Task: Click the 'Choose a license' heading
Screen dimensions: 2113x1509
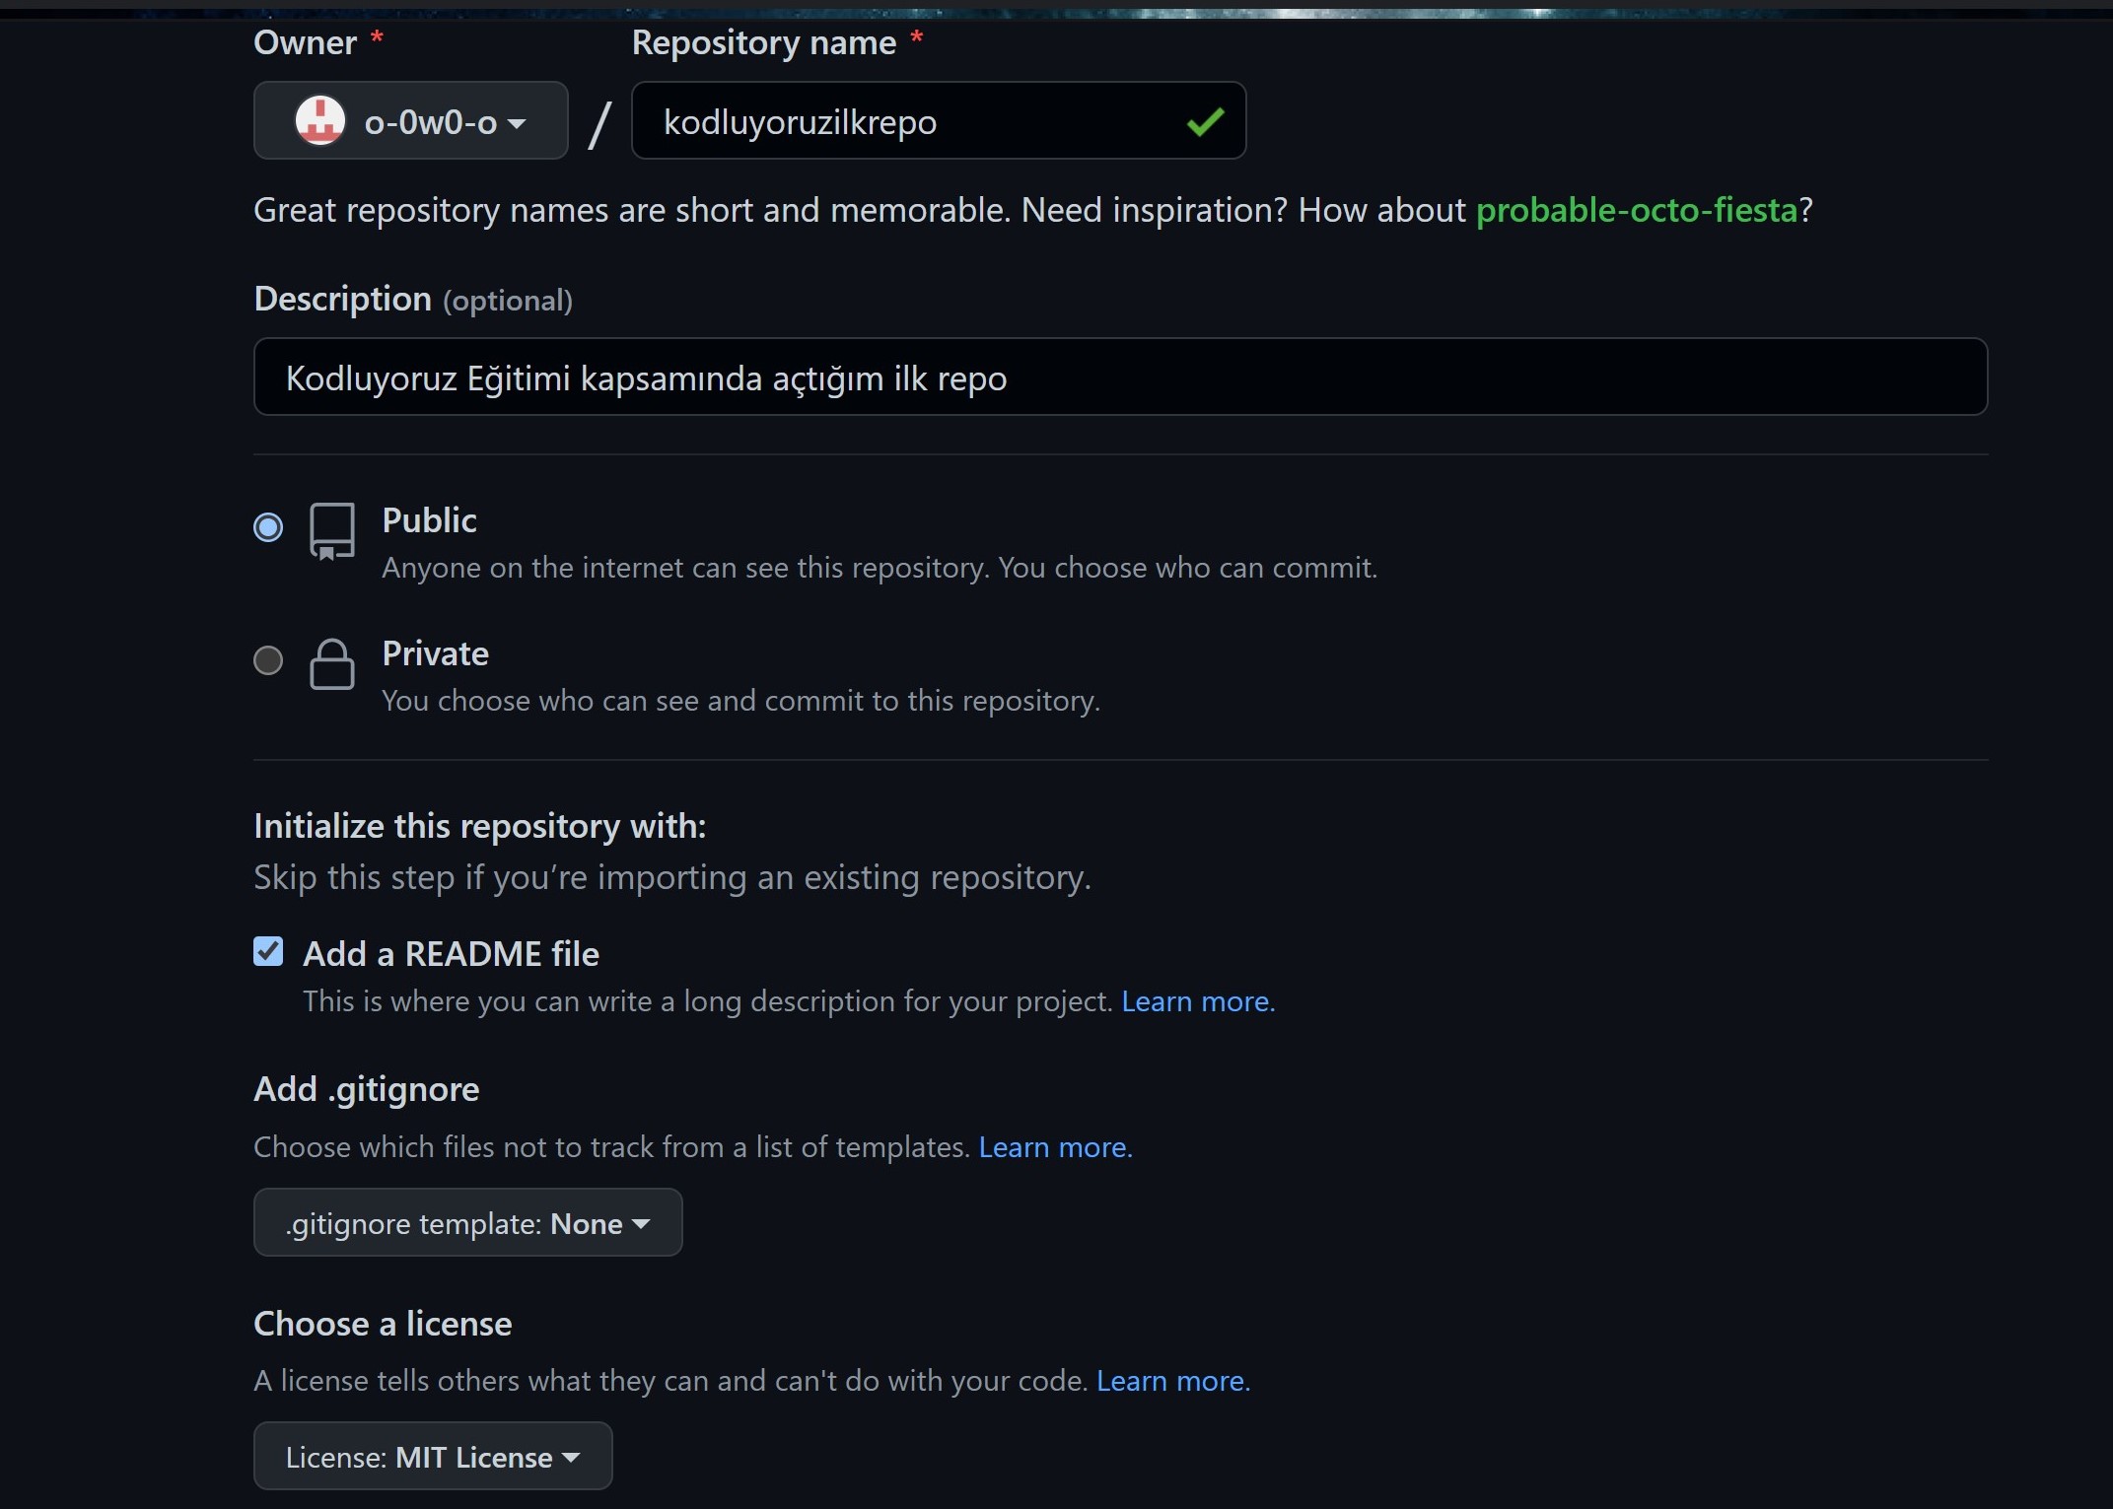Action: [x=383, y=1324]
